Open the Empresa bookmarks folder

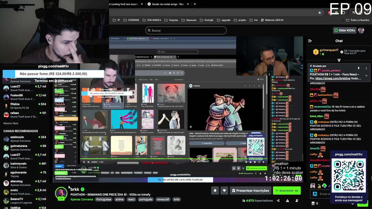(x=171, y=20)
